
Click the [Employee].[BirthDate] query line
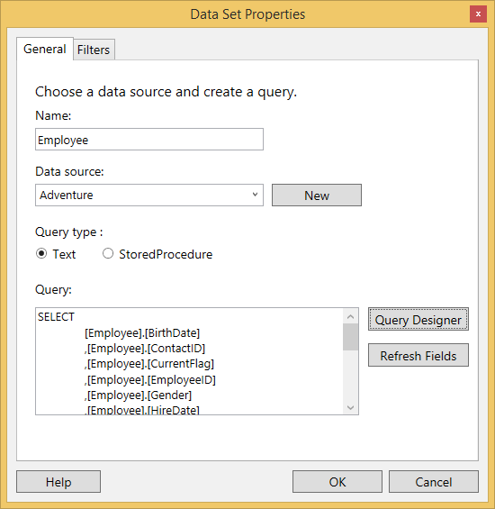(142, 333)
